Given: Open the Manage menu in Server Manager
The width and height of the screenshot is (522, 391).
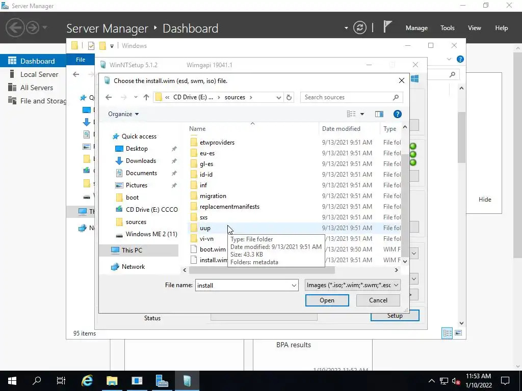Looking at the screenshot, I should pos(416,28).
